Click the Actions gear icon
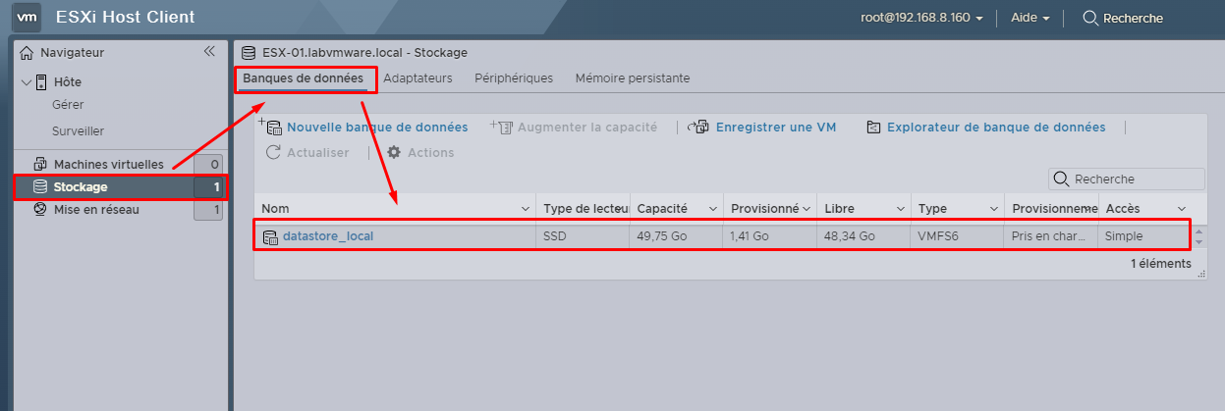 point(394,152)
